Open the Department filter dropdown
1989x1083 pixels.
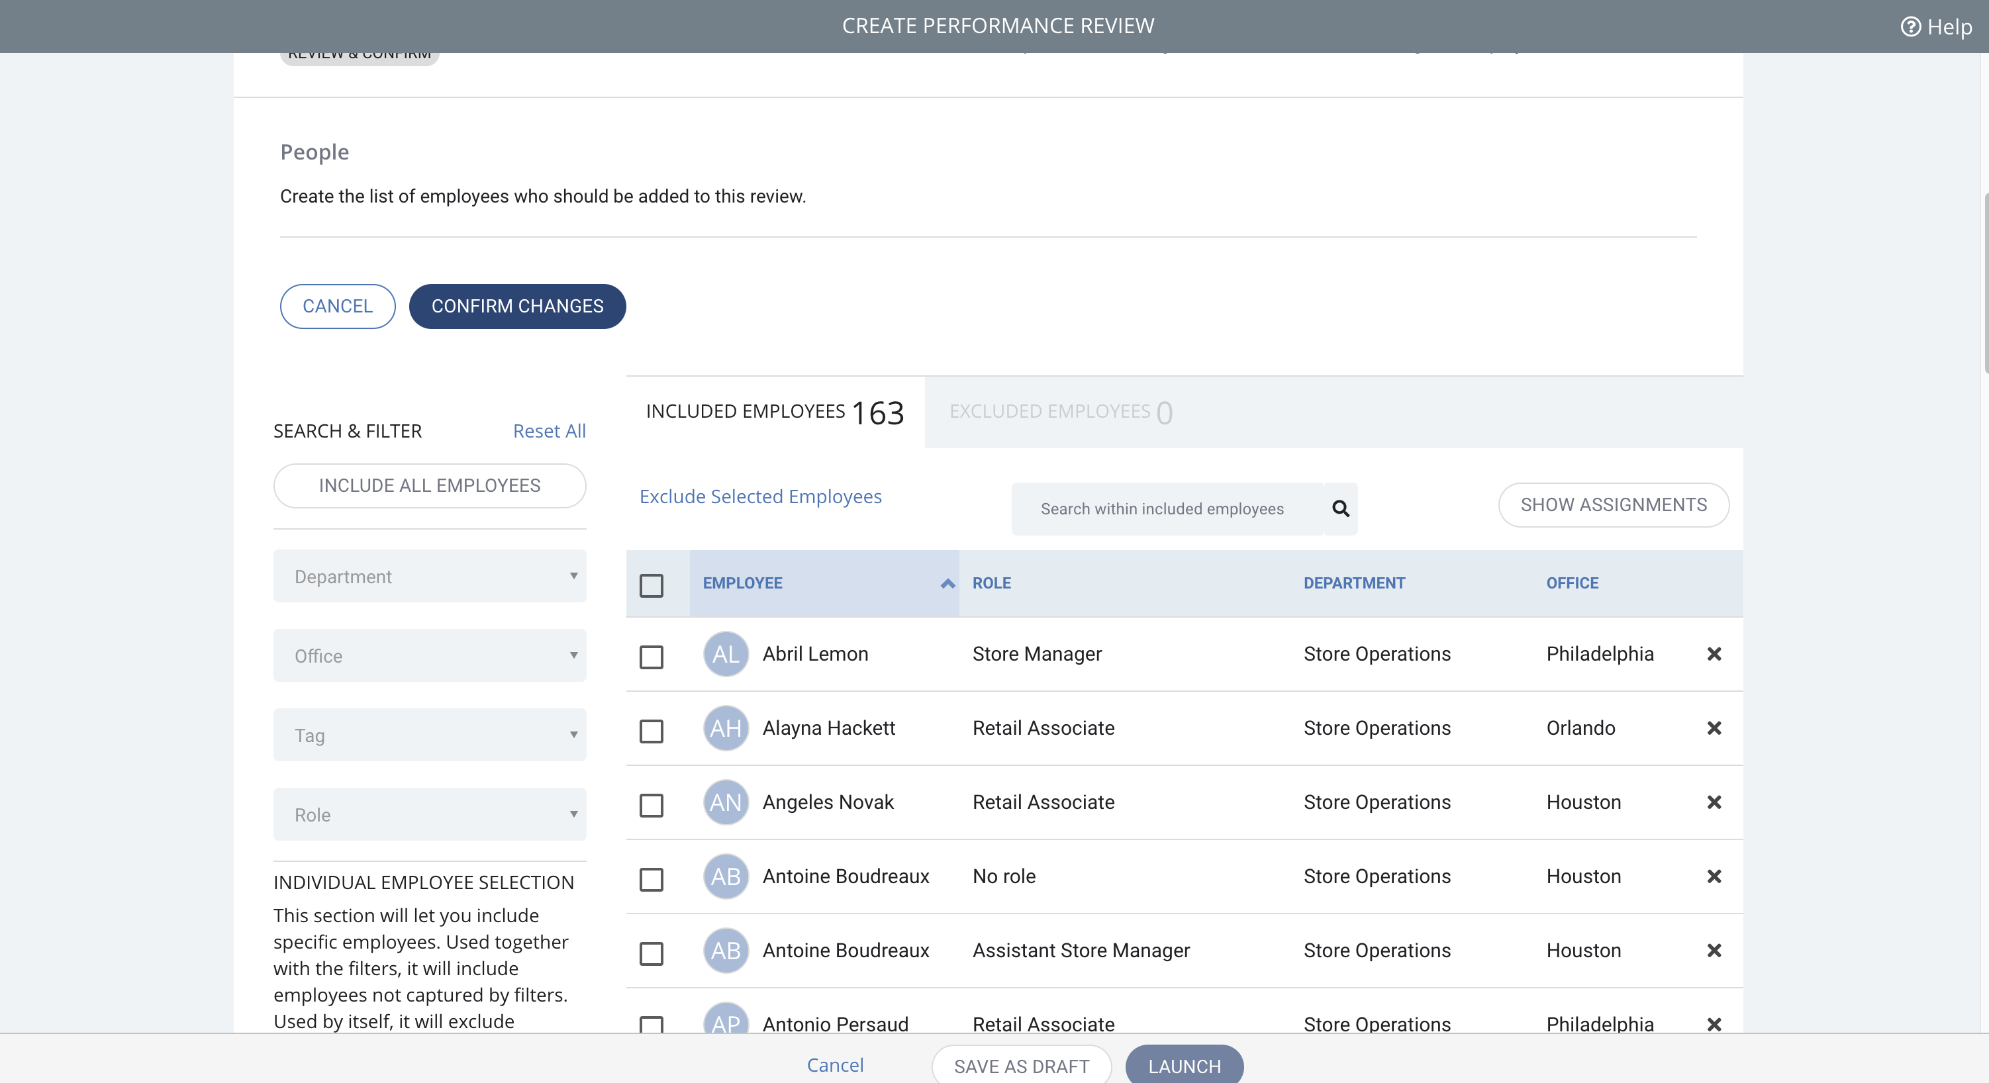429,577
